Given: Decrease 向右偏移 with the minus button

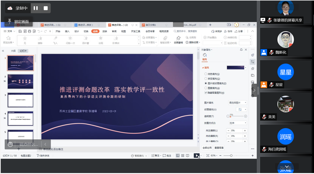Looking at the screenshot, I should [229, 136].
